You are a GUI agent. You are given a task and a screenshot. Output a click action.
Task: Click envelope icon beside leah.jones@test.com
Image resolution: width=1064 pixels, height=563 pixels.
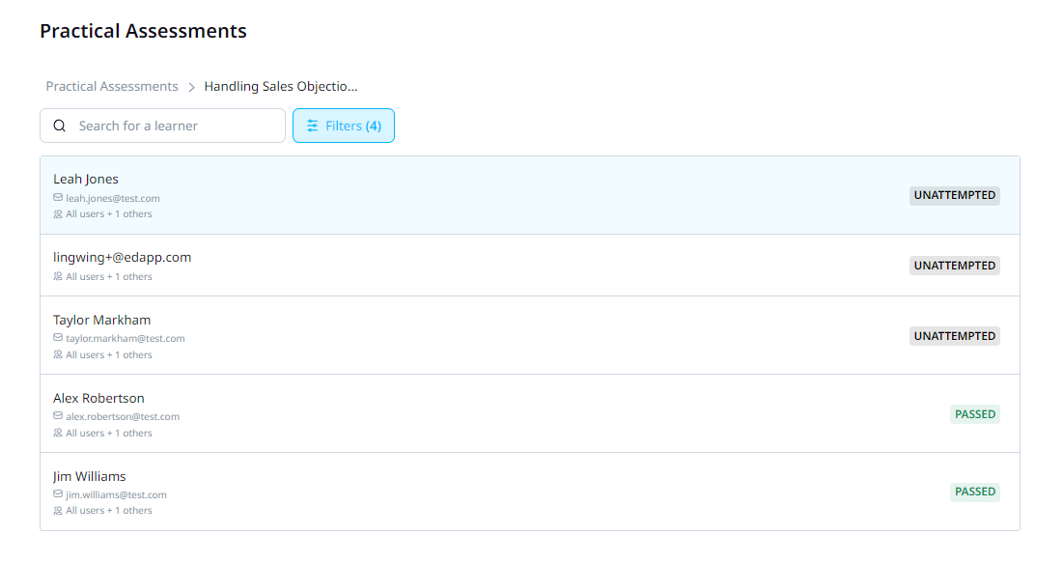pyautogui.click(x=58, y=198)
